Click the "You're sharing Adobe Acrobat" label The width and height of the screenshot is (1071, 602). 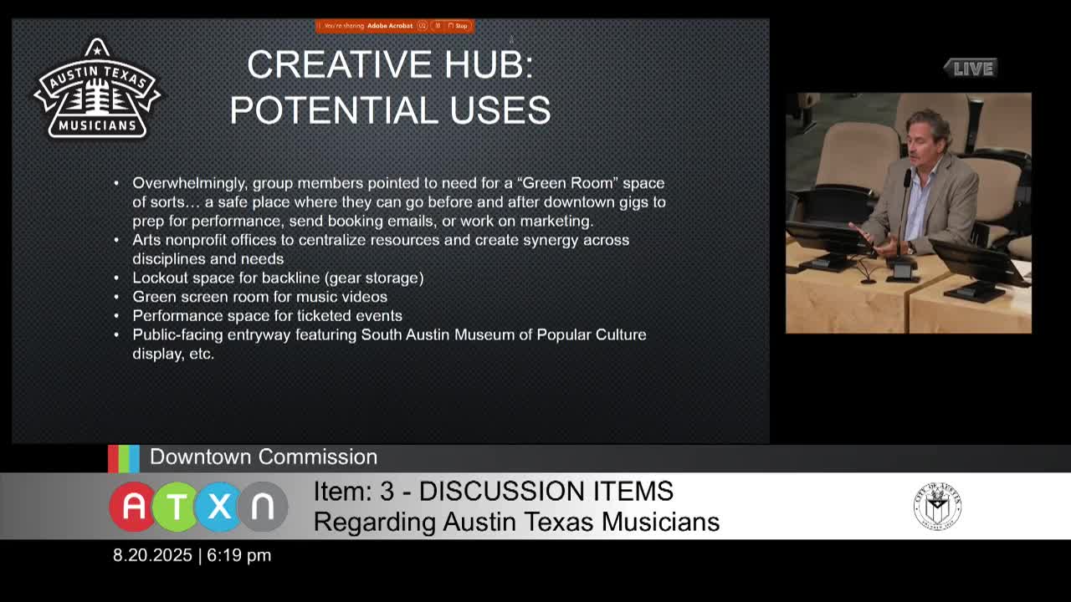[368, 26]
